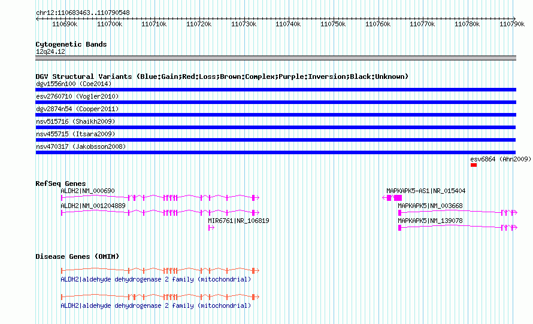533x324 pixels.
Task: Click the 110720k ruler label
Action: (x=199, y=24)
